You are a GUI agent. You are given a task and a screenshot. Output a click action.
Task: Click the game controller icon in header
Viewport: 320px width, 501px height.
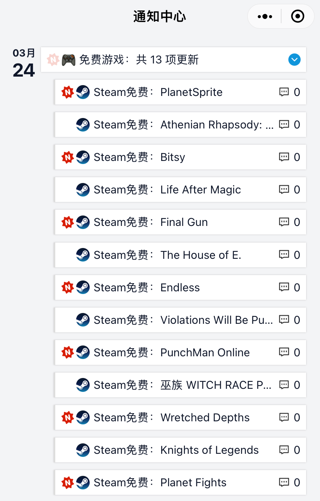pyautogui.click(x=69, y=60)
